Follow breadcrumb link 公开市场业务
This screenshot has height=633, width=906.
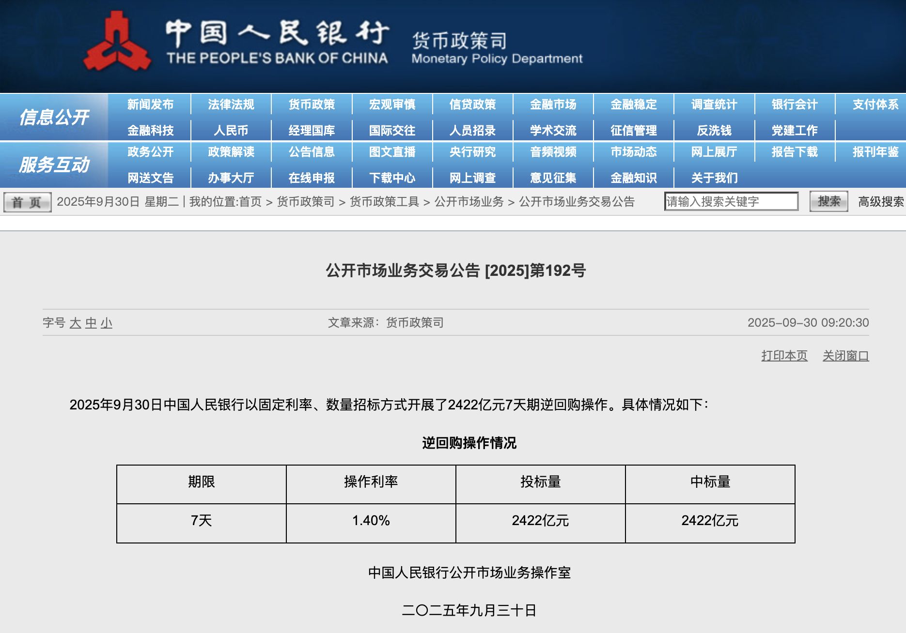click(x=469, y=202)
